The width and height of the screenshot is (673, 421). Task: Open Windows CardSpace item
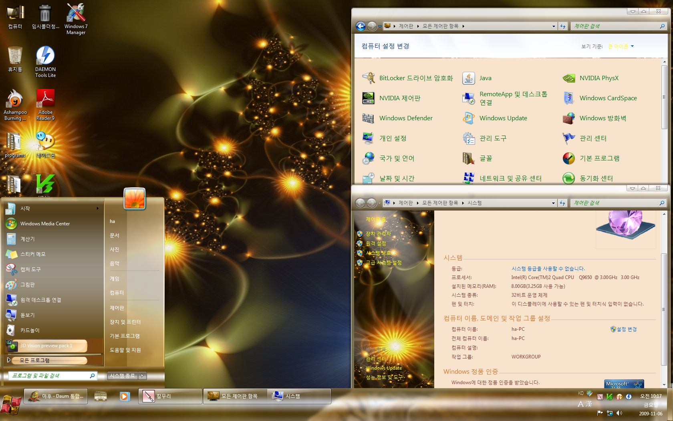pos(599,98)
